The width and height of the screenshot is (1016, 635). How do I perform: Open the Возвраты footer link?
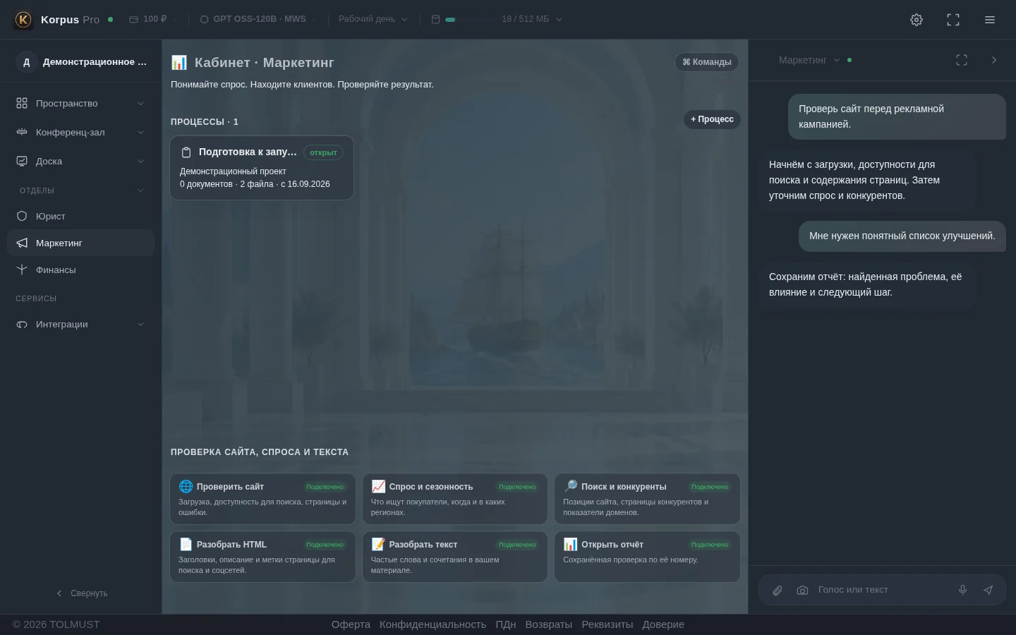pos(549,624)
